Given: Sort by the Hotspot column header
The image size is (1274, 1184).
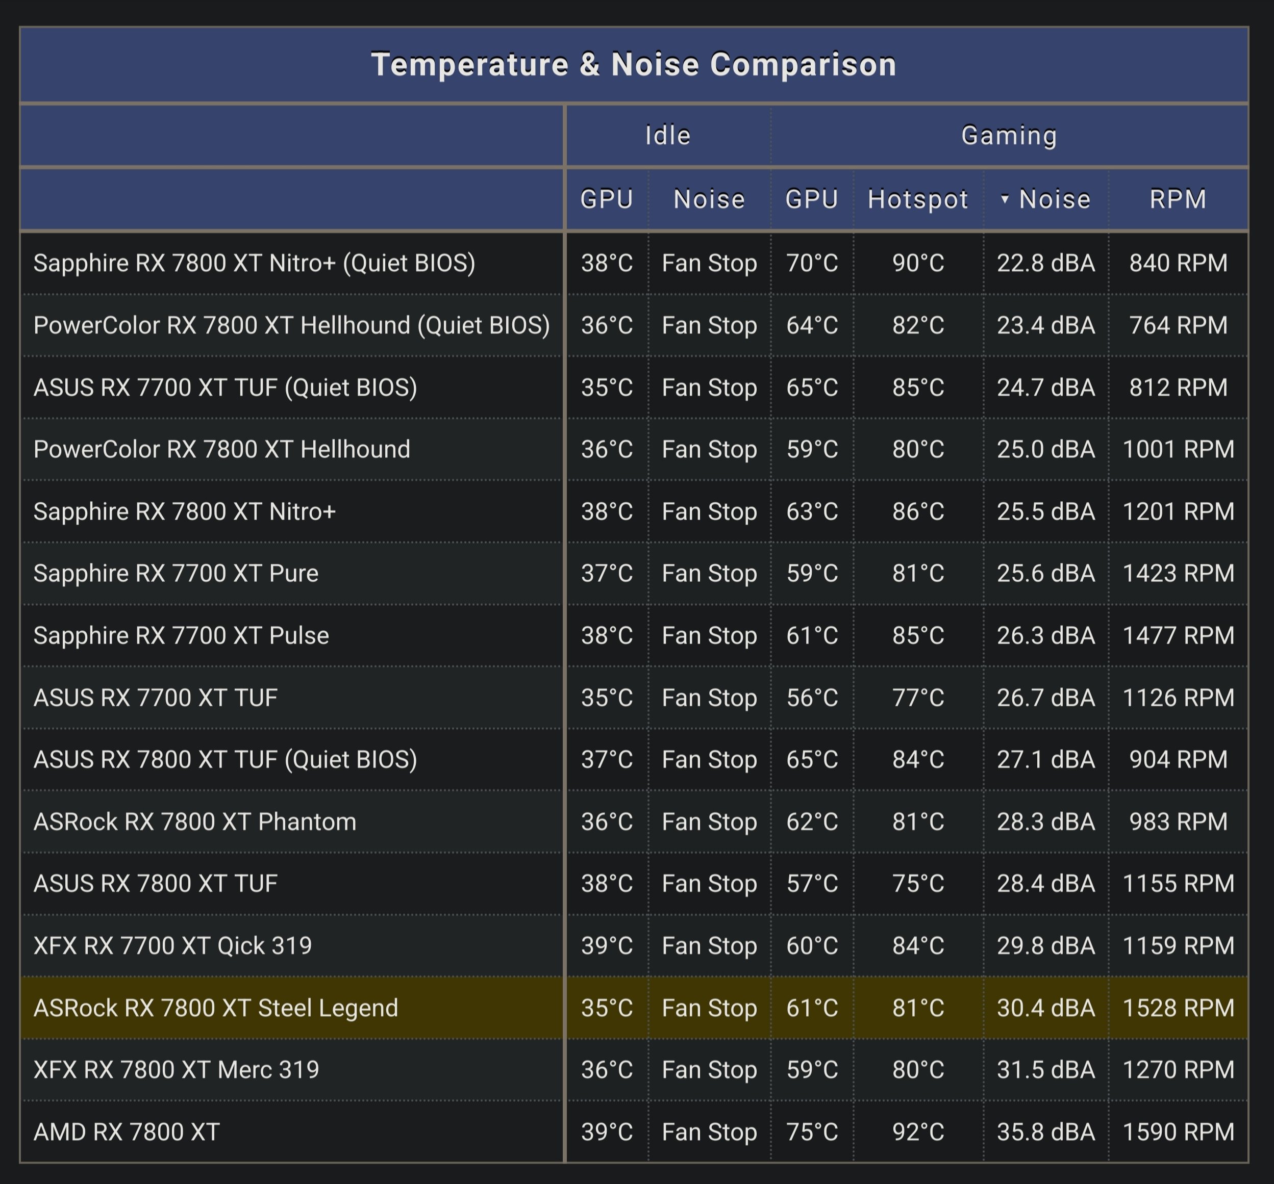Looking at the screenshot, I should (x=918, y=199).
